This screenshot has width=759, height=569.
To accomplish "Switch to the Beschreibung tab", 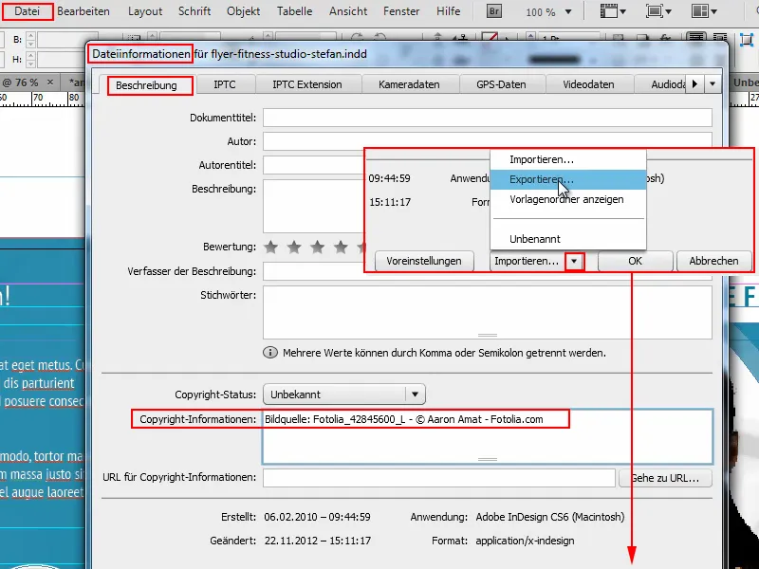I will (146, 85).
